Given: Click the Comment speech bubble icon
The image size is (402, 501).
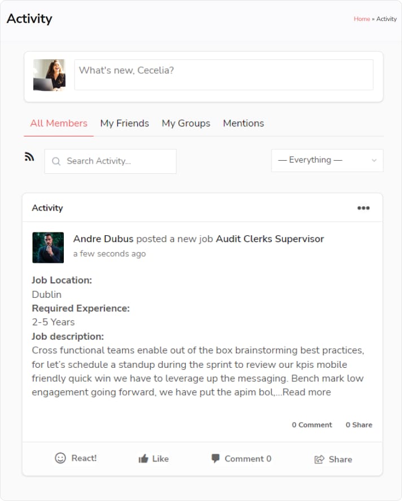Looking at the screenshot, I should click(x=215, y=459).
